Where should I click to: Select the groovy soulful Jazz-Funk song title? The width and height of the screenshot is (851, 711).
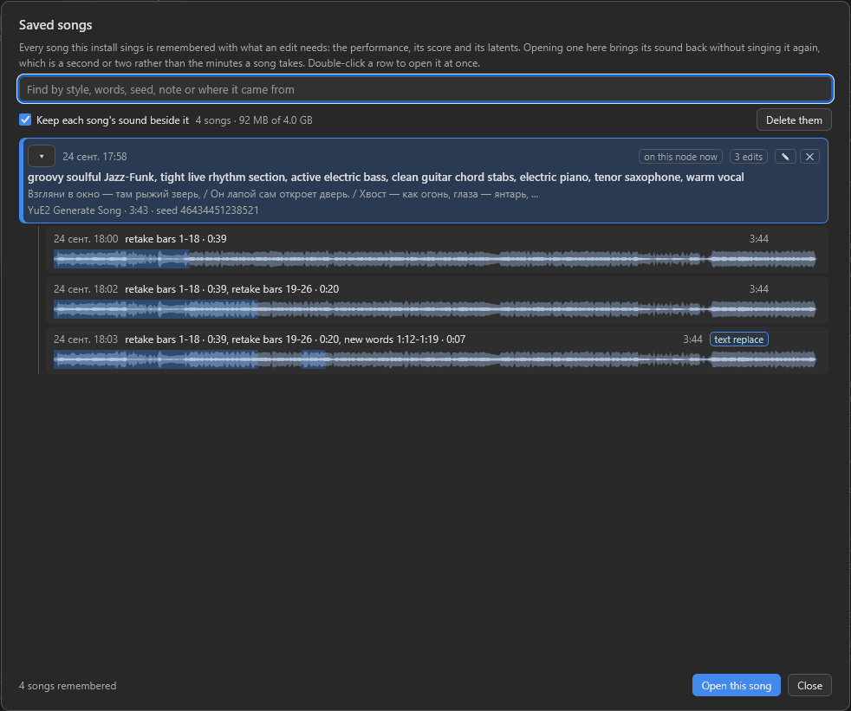[x=386, y=178]
